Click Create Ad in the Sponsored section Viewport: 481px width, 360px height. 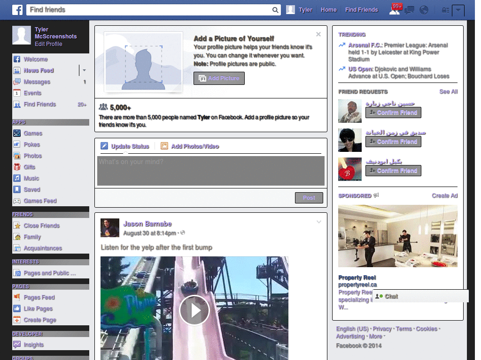point(444,195)
